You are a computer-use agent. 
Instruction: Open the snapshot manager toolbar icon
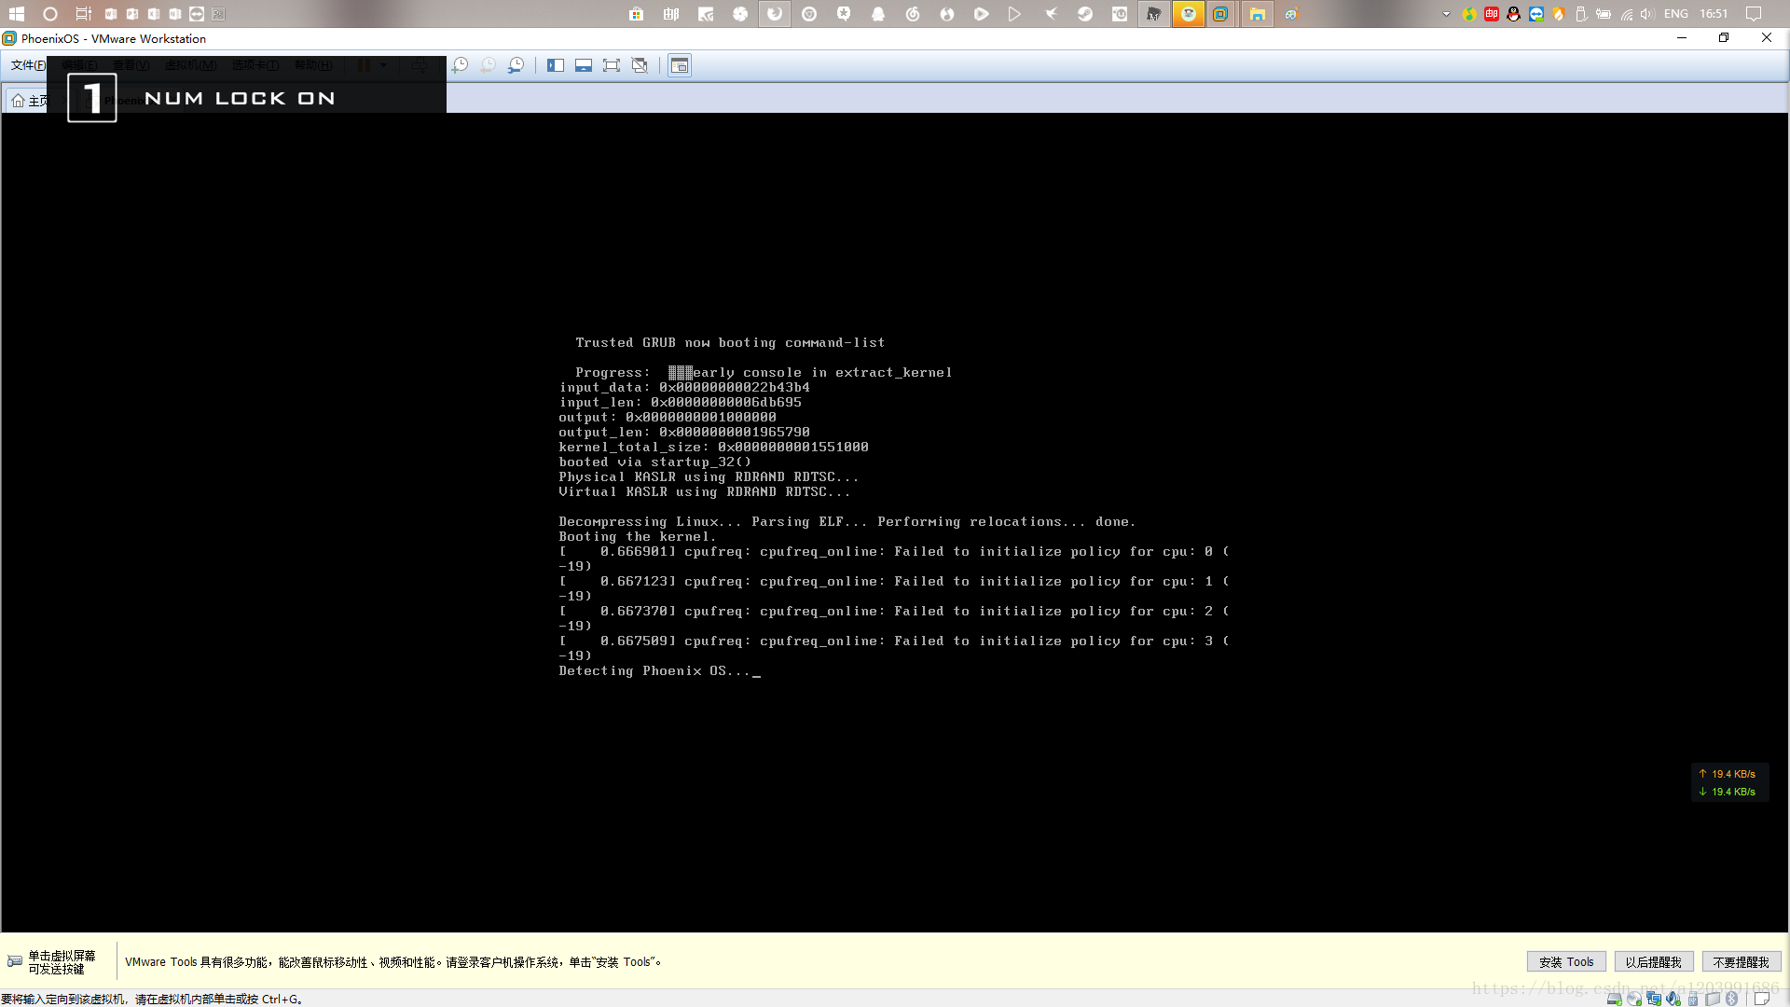click(516, 65)
